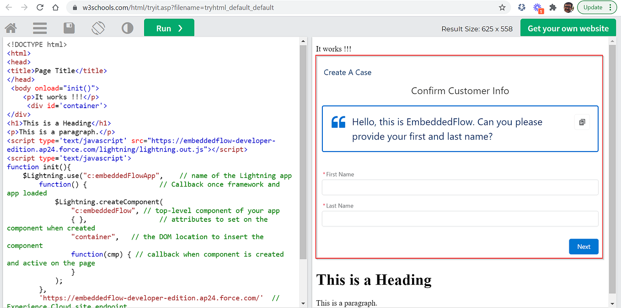The image size is (621, 308).
Task: Click the Next button in the flow
Action: [x=584, y=246]
